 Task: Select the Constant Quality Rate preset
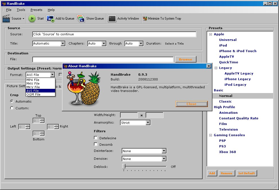click(239, 118)
